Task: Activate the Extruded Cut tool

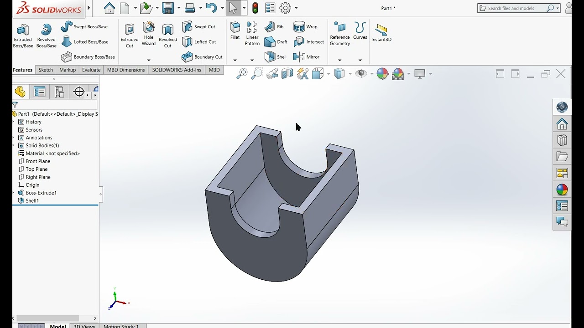Action: [130, 36]
